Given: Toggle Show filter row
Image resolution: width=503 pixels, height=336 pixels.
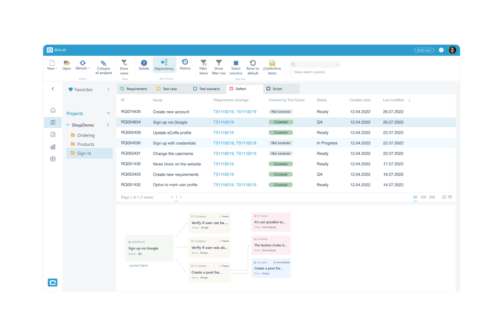Looking at the screenshot, I should click(x=219, y=66).
